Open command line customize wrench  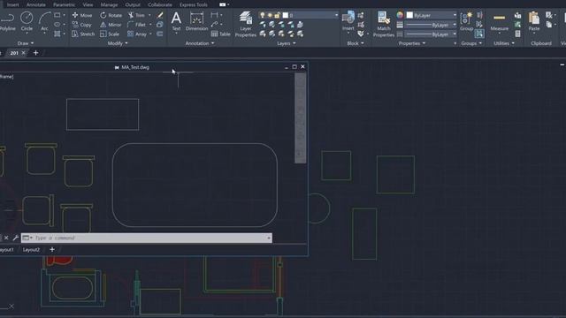pyautogui.click(x=15, y=238)
